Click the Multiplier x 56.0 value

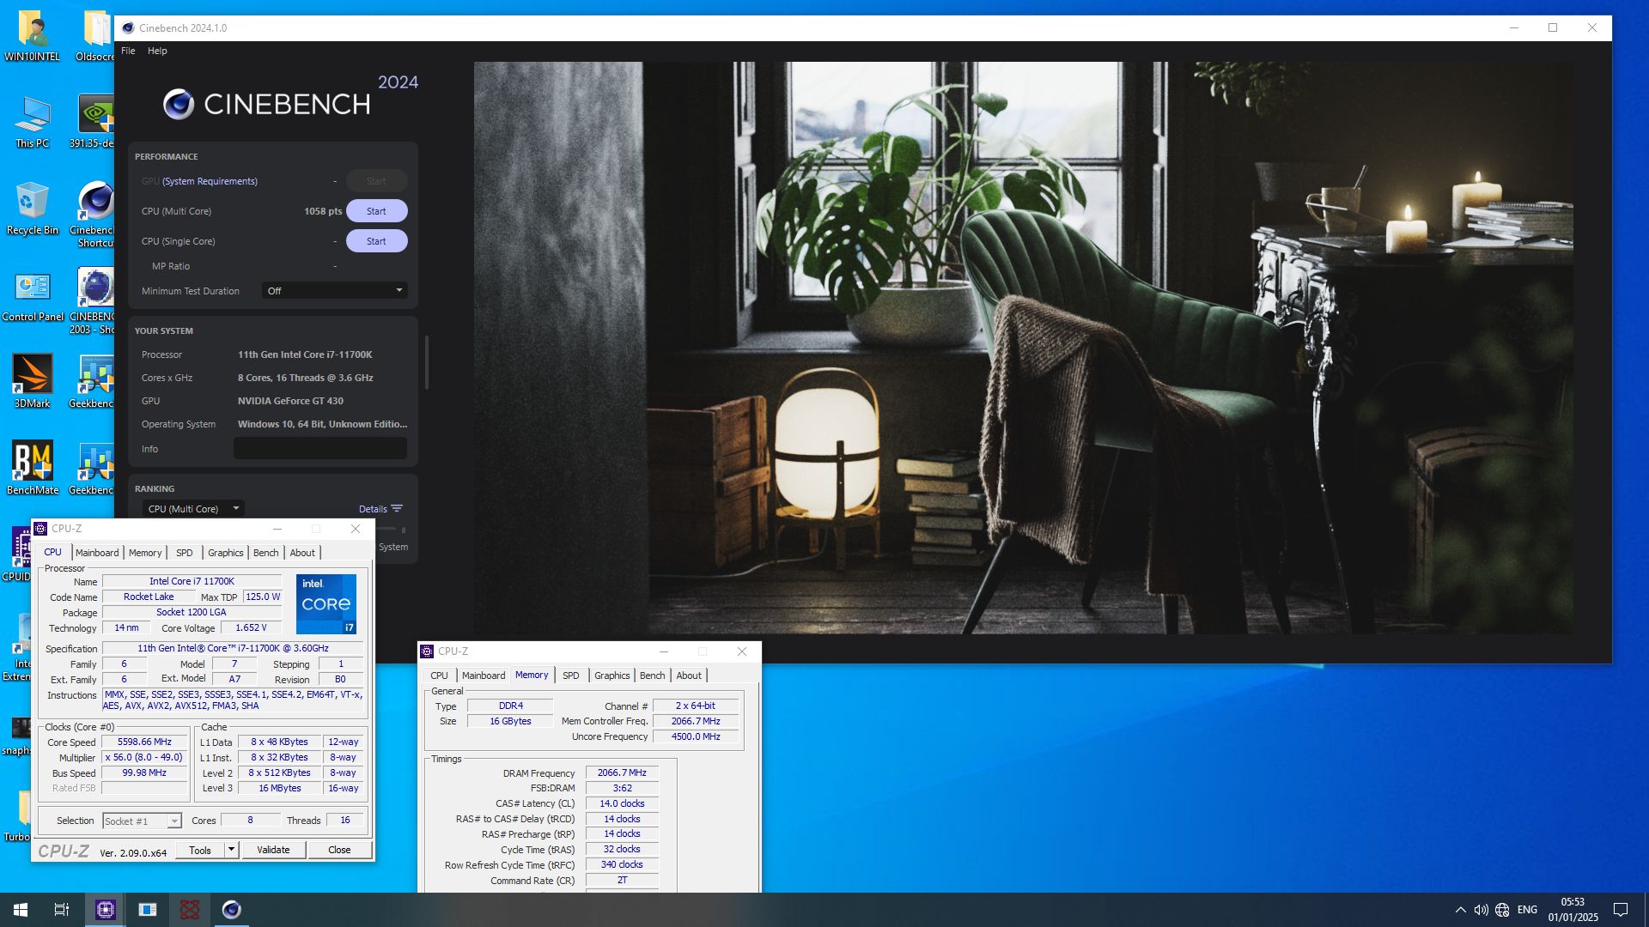[x=144, y=757]
